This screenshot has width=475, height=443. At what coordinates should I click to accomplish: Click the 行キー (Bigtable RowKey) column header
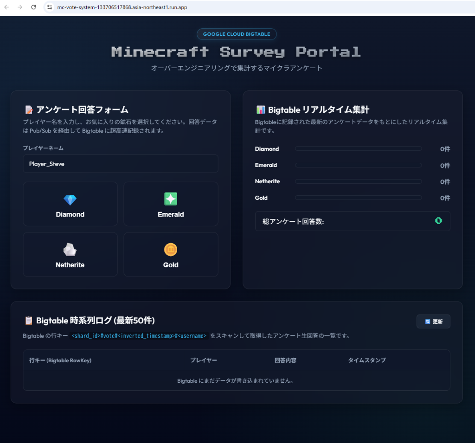[x=60, y=360]
